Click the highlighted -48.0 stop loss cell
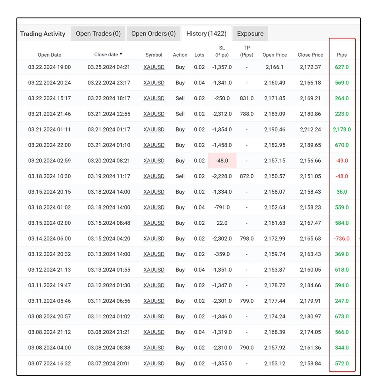This screenshot has width=378, height=392. 222,161
